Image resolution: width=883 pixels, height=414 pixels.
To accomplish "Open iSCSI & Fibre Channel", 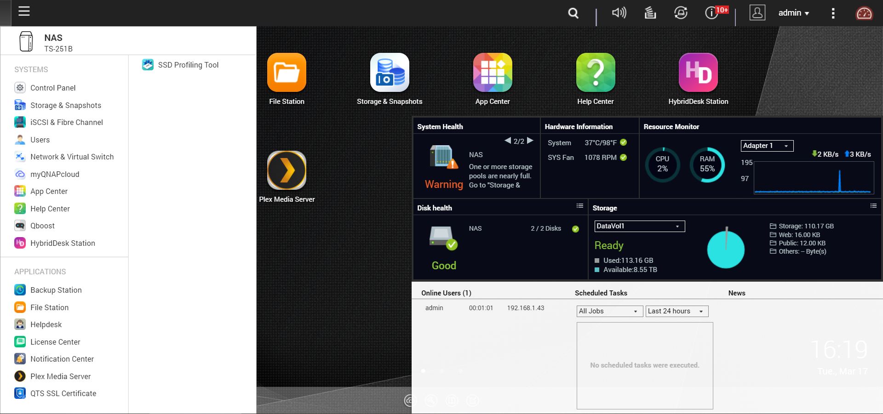I will (58, 122).
